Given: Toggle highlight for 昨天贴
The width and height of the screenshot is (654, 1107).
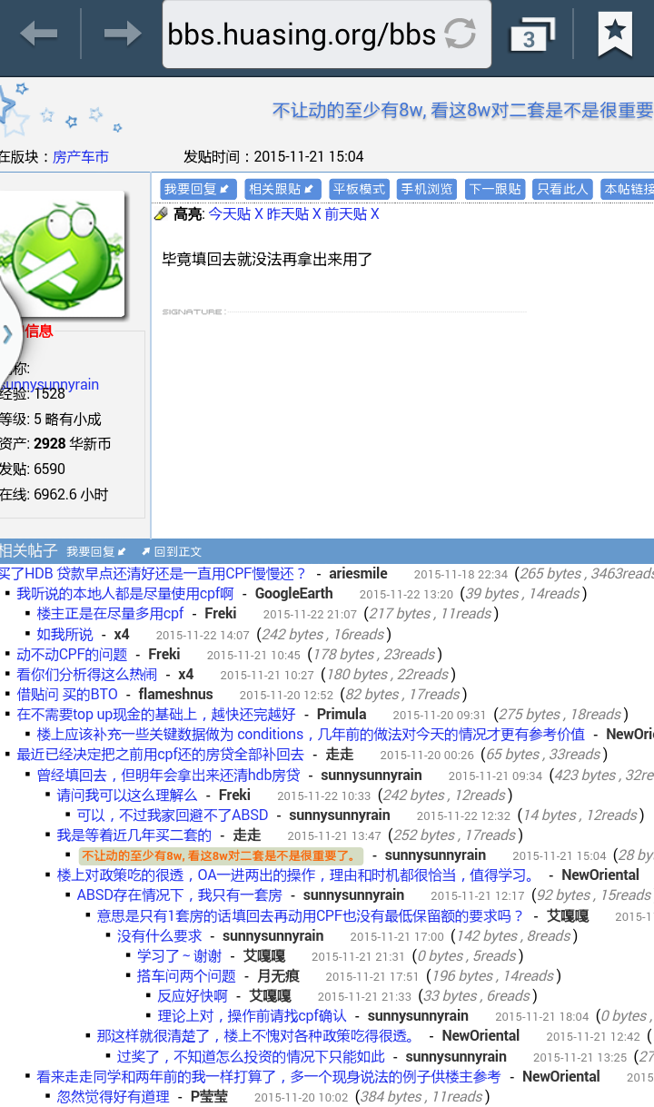Looking at the screenshot, I should coord(287,214).
